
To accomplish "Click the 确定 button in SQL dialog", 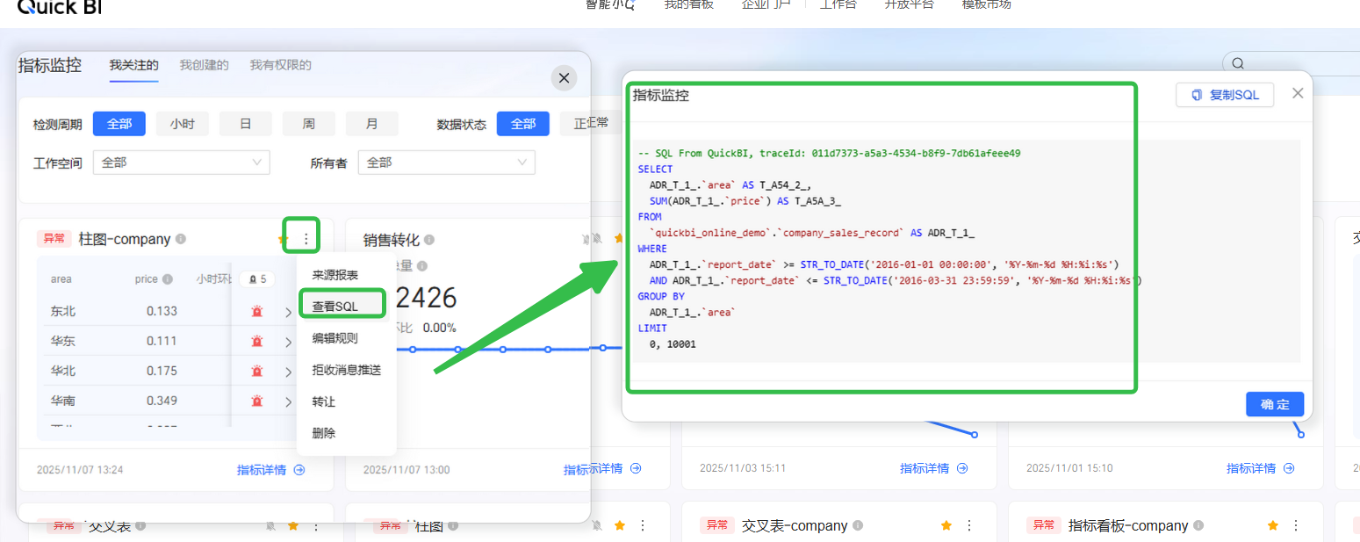I will click(1274, 404).
